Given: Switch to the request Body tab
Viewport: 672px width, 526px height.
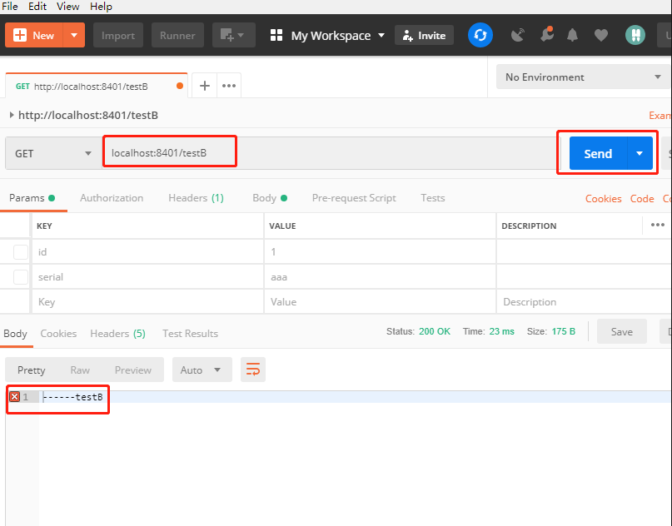Looking at the screenshot, I should 270,198.
